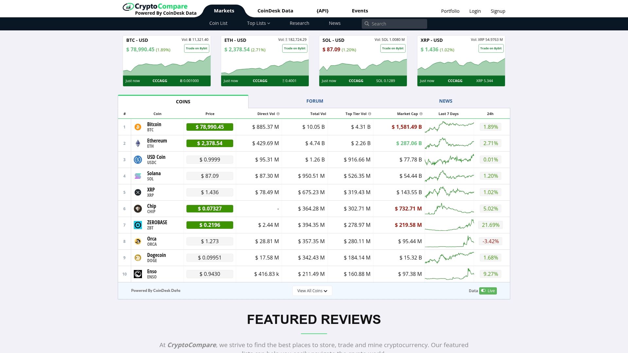The image size is (628, 353).
Task: Click the Enso coin icon
Action: pos(138,274)
